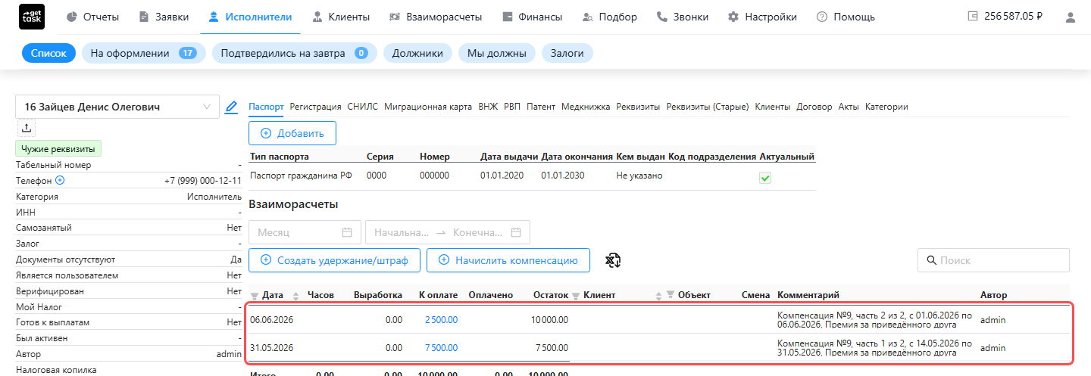The width and height of the screenshot is (1091, 376).
Task: Select the Мы должны filter pill
Action: [x=496, y=53]
